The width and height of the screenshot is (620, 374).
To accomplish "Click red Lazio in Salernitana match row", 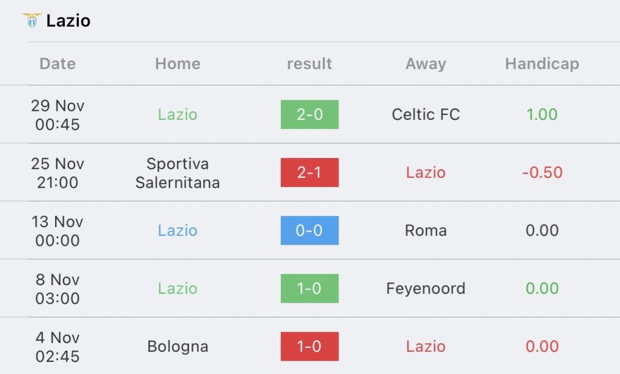I will tap(426, 172).
